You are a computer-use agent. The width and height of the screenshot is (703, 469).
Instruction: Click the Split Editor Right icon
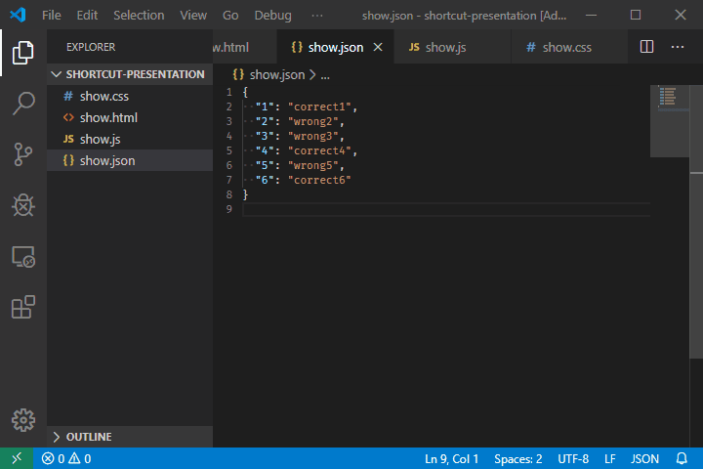pos(646,47)
